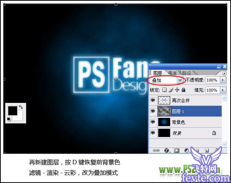Click the lock all padlock icon

click(183, 90)
